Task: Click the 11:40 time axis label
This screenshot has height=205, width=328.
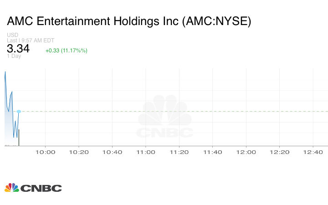Action: [212, 152]
